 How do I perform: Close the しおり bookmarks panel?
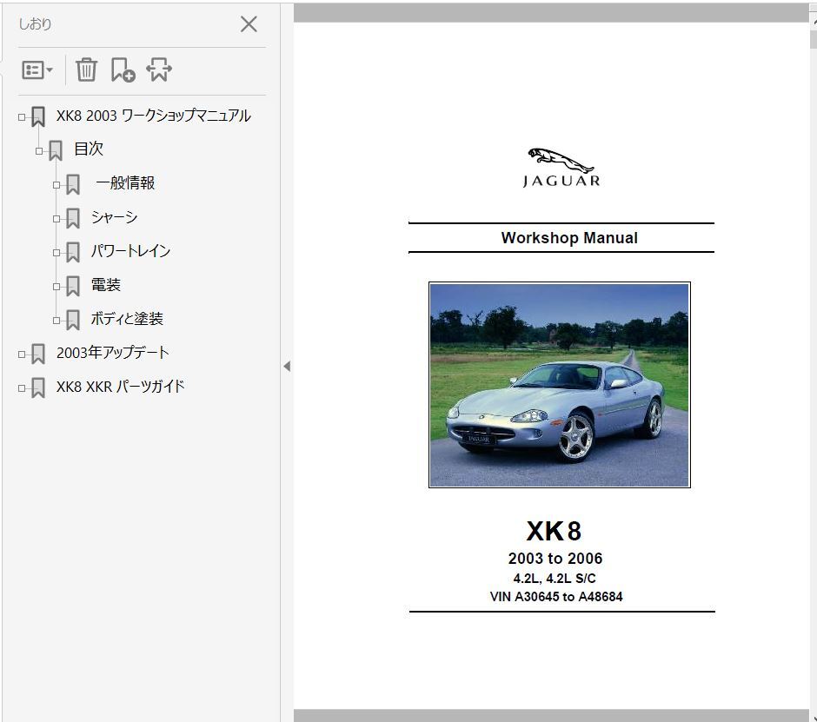click(249, 24)
